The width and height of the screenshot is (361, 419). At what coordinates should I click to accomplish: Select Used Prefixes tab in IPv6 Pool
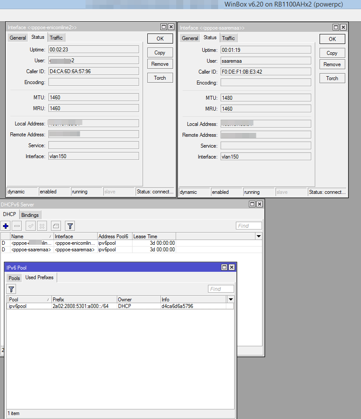pos(39,277)
